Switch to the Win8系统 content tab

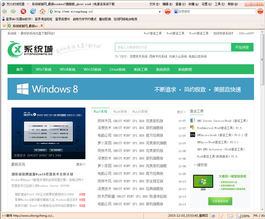tap(120, 111)
